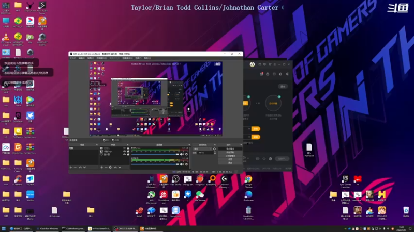Open ScrcpyGui desktop shortcut
This screenshot has width=414, height=232.
tap(200, 180)
